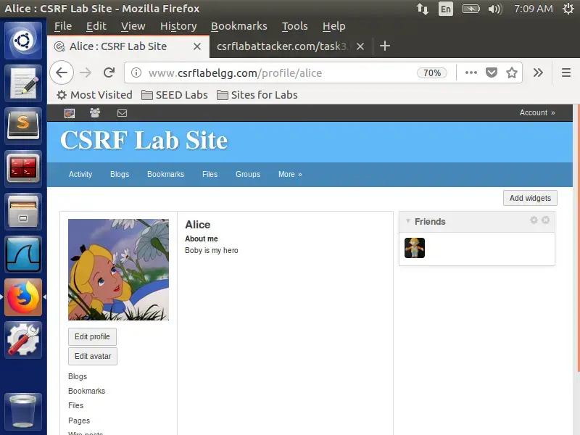This screenshot has height=435, width=580.
Task: Open the network indicator in the top panel
Action: click(423, 9)
